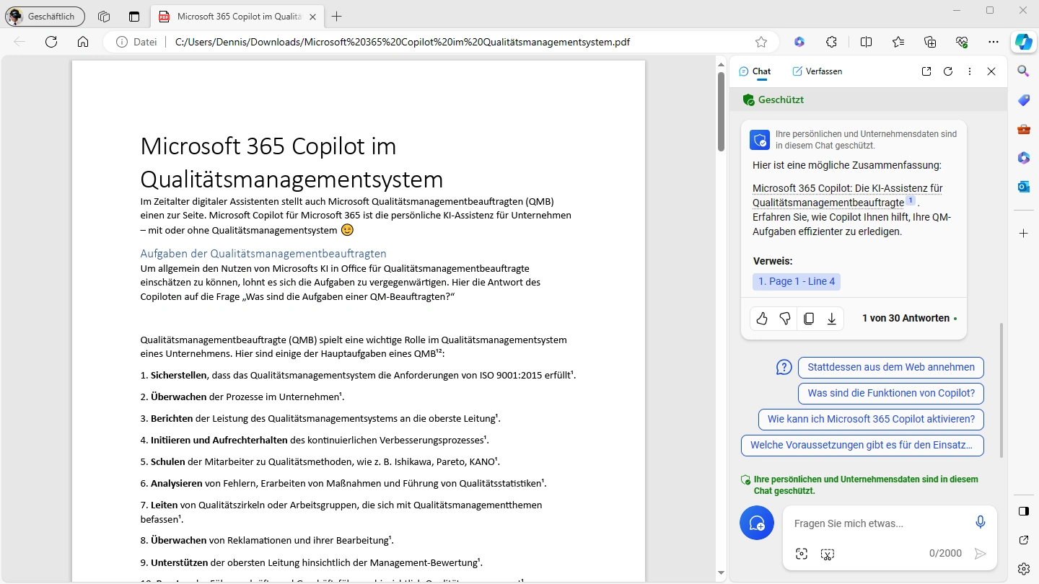1039x584 pixels.
Task: Open the browser Settings and more menu
Action: (x=994, y=42)
